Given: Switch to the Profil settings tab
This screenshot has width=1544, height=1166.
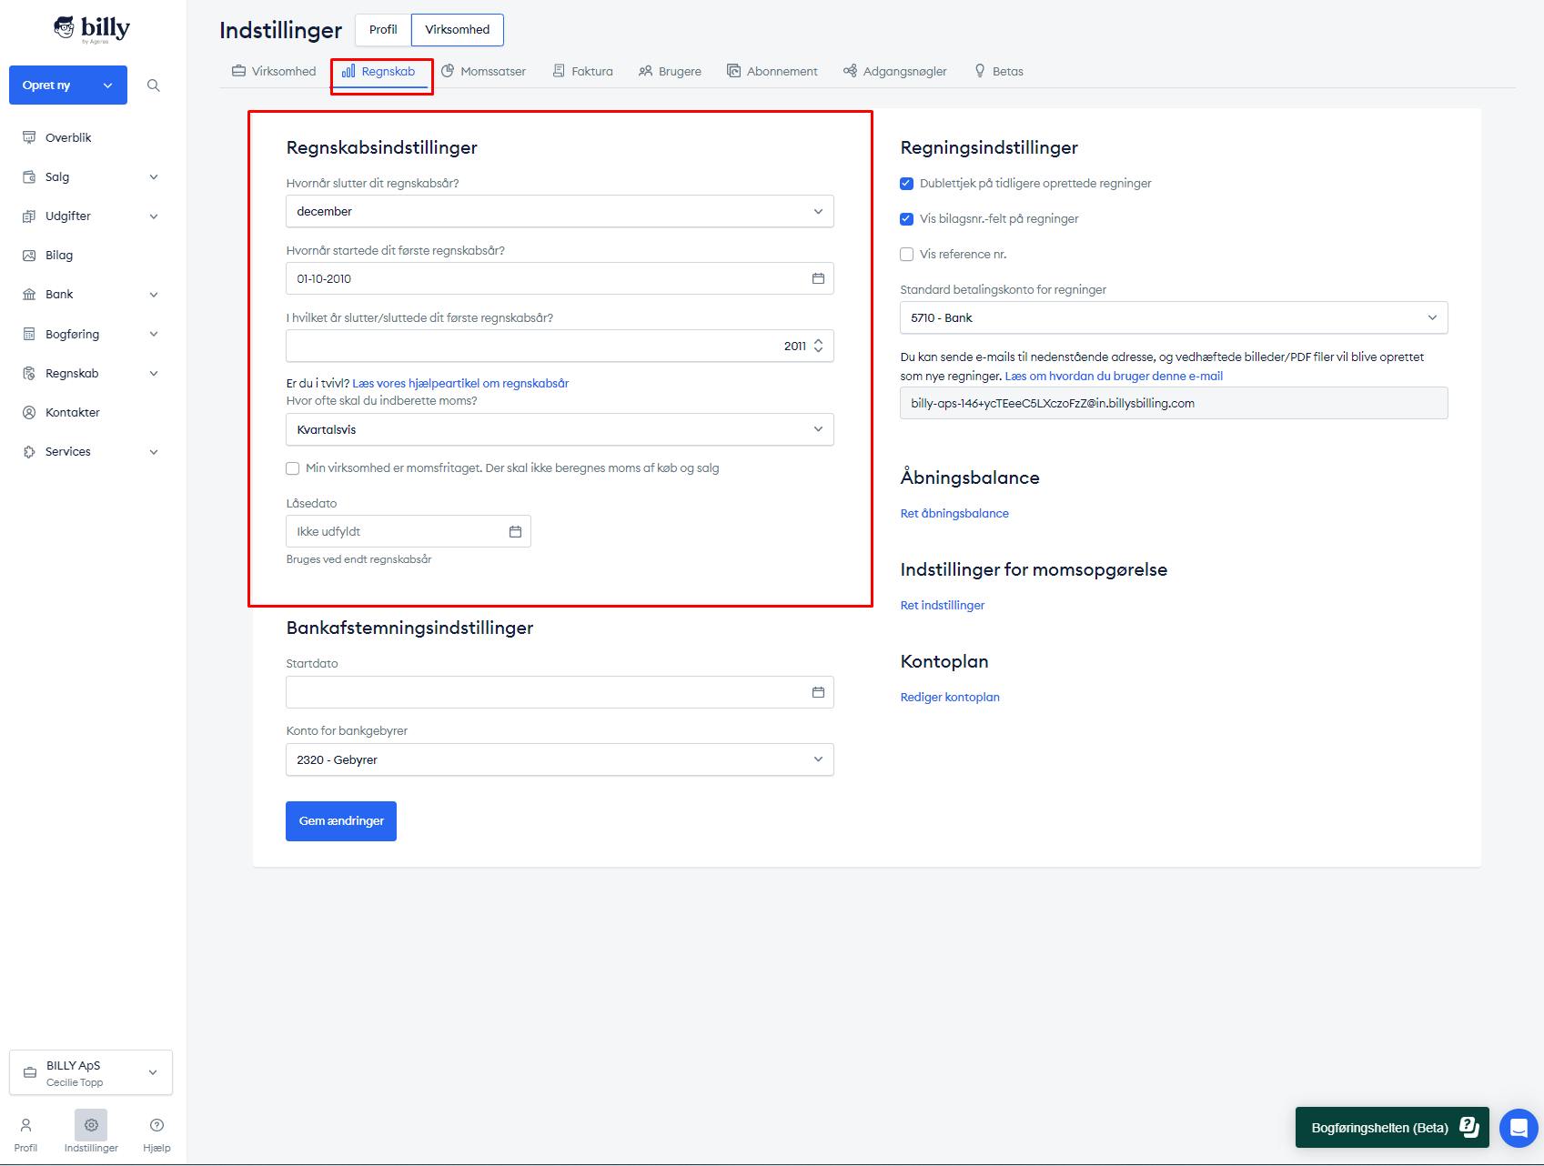Looking at the screenshot, I should click(383, 30).
